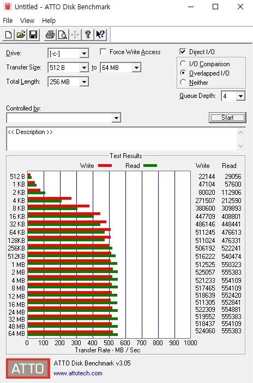253x383 pixels.
Task: Uncheck the Direct I/O checkbox
Action: pos(183,51)
